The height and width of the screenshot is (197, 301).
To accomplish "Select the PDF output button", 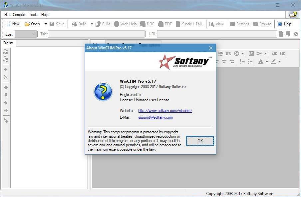I will coord(165,24).
